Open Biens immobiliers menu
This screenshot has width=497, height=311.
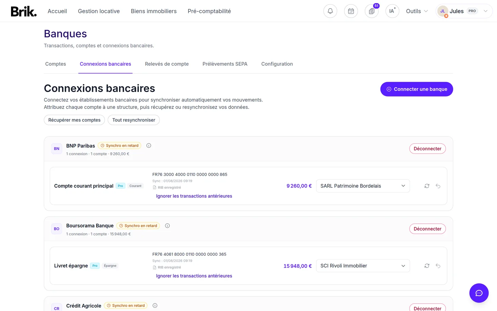[154, 11]
